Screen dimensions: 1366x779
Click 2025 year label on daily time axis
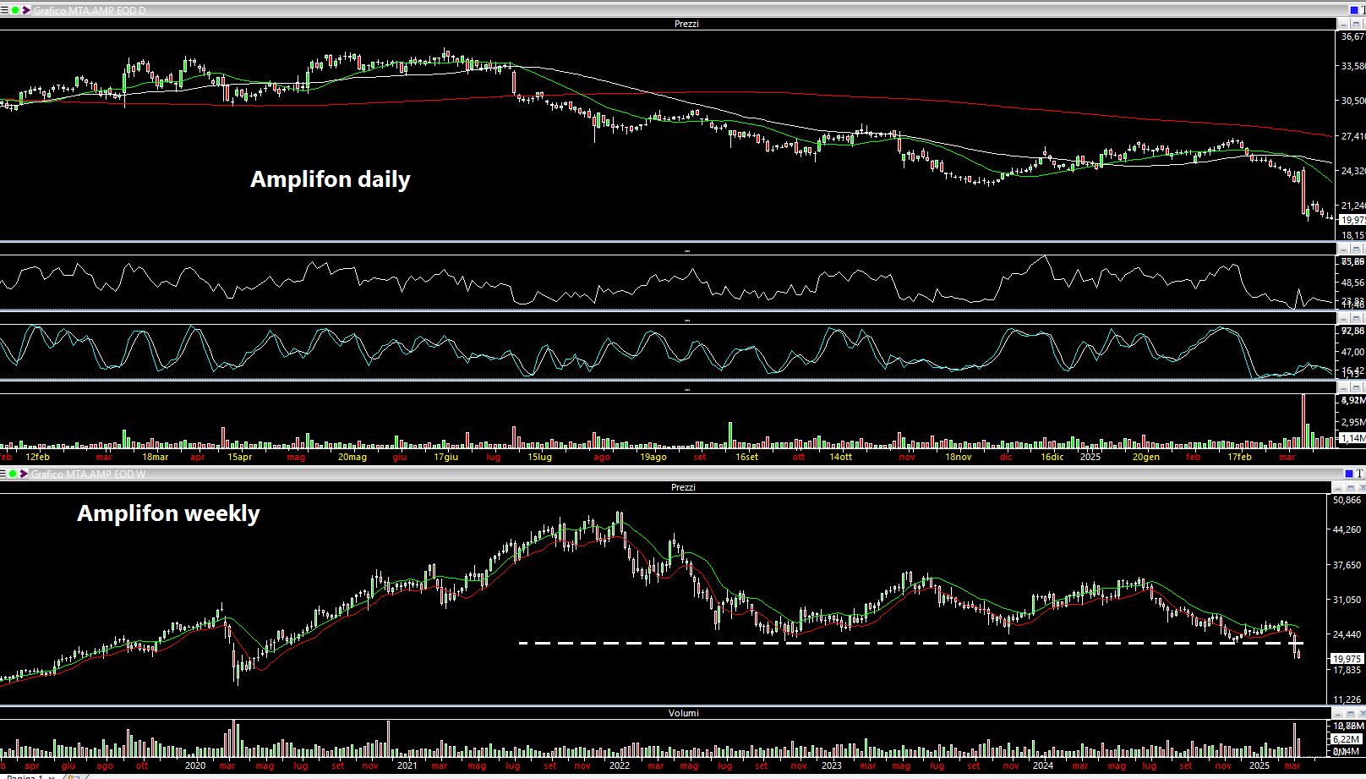[x=1090, y=457]
